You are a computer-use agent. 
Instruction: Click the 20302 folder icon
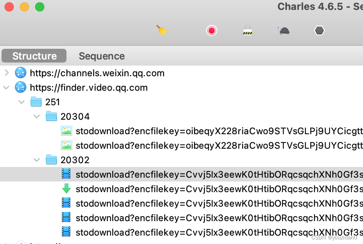51,159
